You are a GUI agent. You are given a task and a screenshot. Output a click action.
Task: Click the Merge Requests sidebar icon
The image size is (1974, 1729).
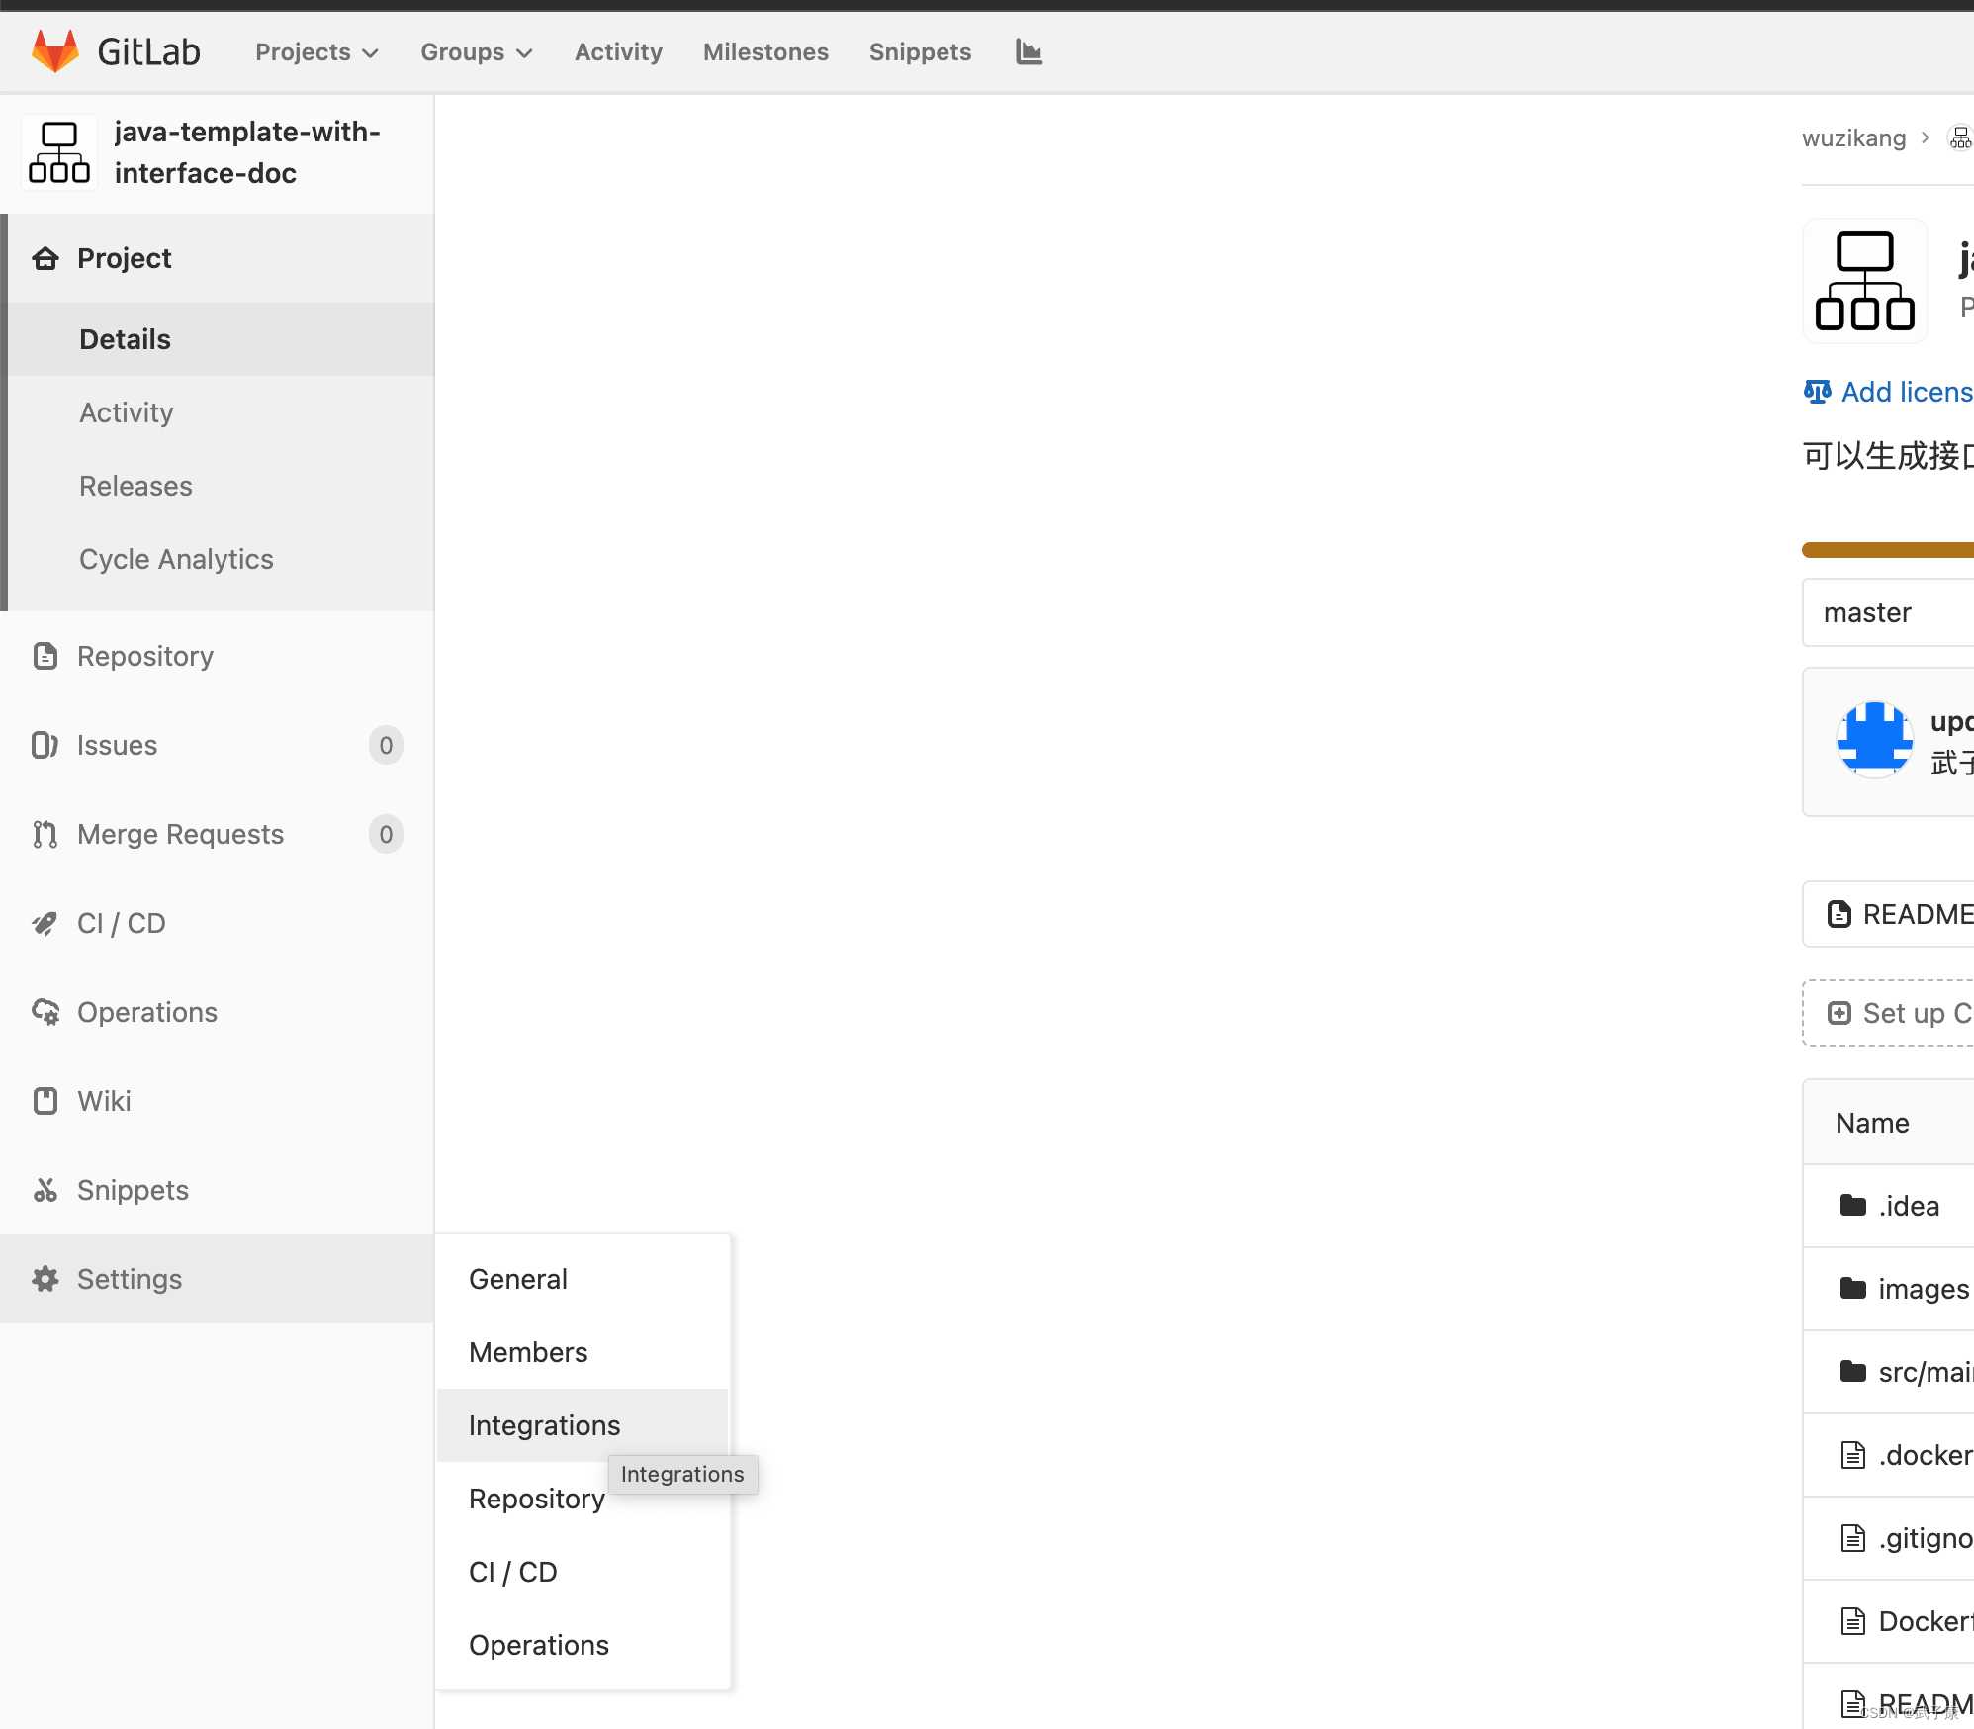tap(45, 833)
